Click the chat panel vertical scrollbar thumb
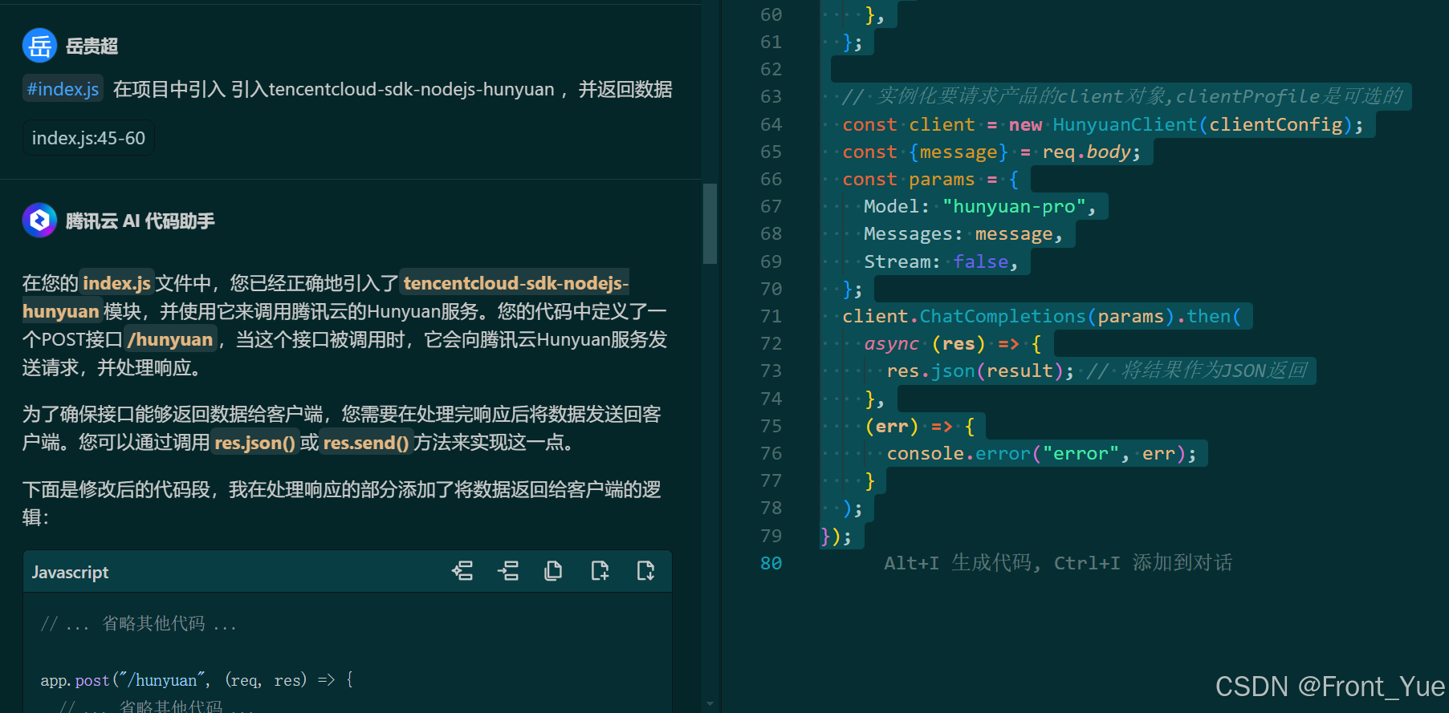Viewport: 1449px width, 713px height. (710, 224)
